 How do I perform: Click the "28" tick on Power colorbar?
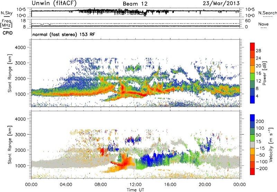coord(258,51)
